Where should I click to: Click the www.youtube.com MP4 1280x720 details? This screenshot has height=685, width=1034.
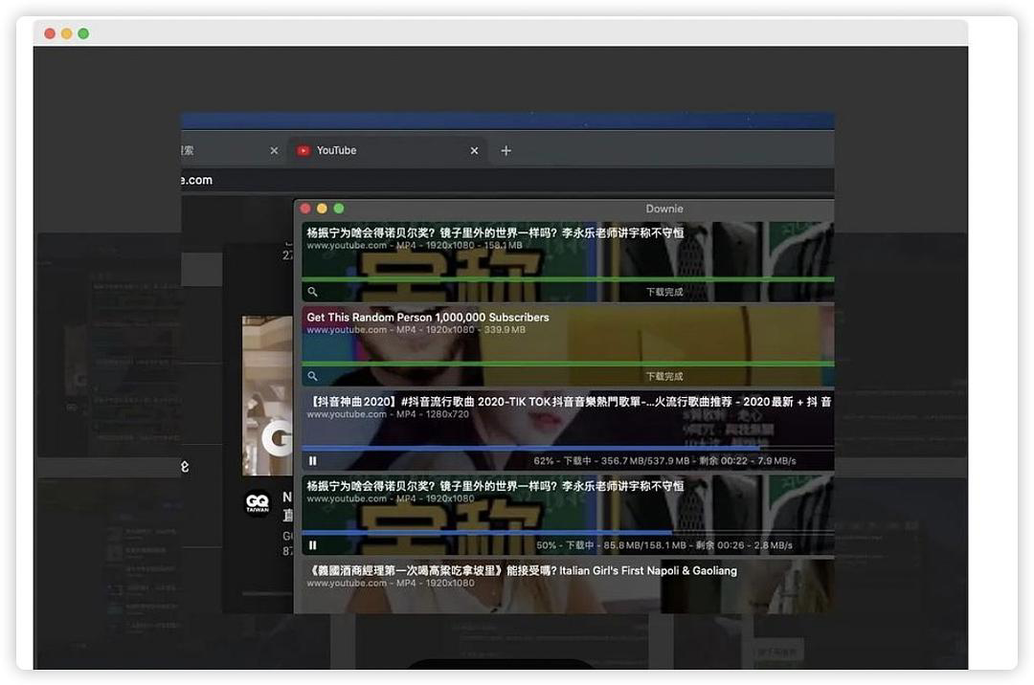(x=388, y=414)
